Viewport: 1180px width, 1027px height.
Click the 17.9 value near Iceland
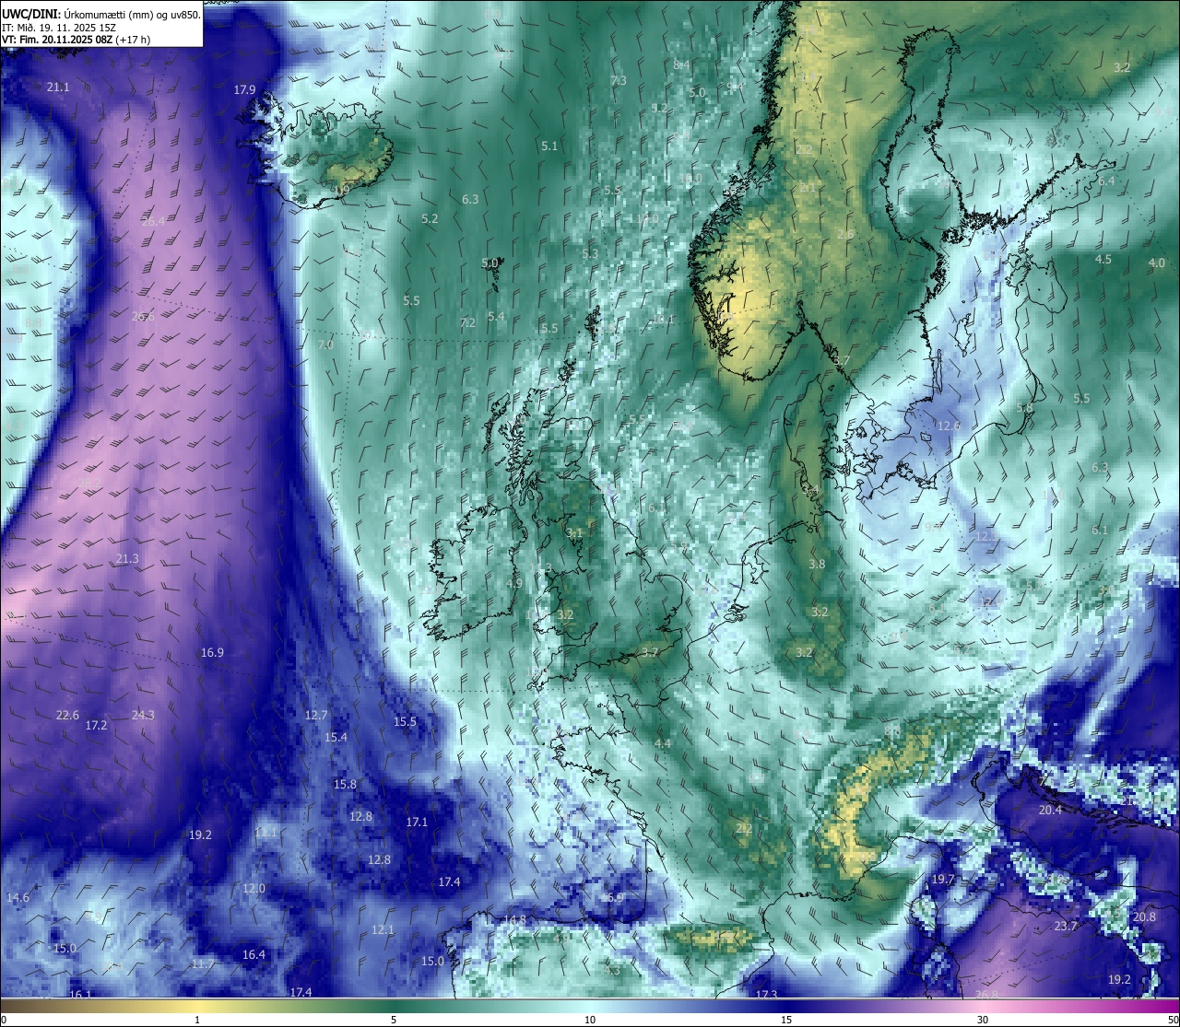[x=244, y=89]
